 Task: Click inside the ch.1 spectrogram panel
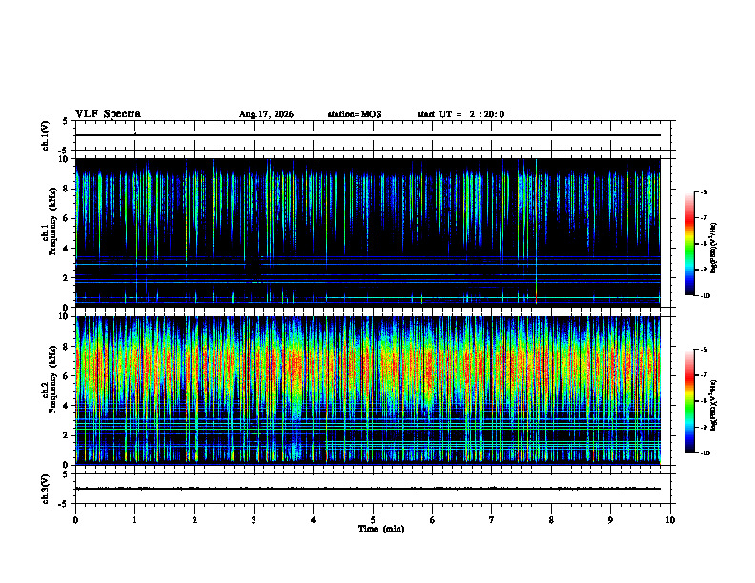(373, 232)
